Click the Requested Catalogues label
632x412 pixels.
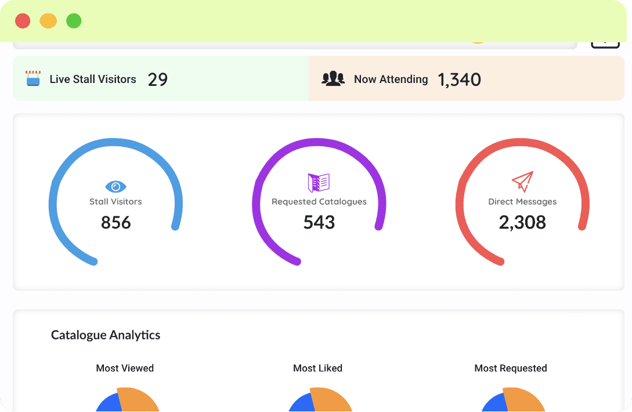click(319, 201)
